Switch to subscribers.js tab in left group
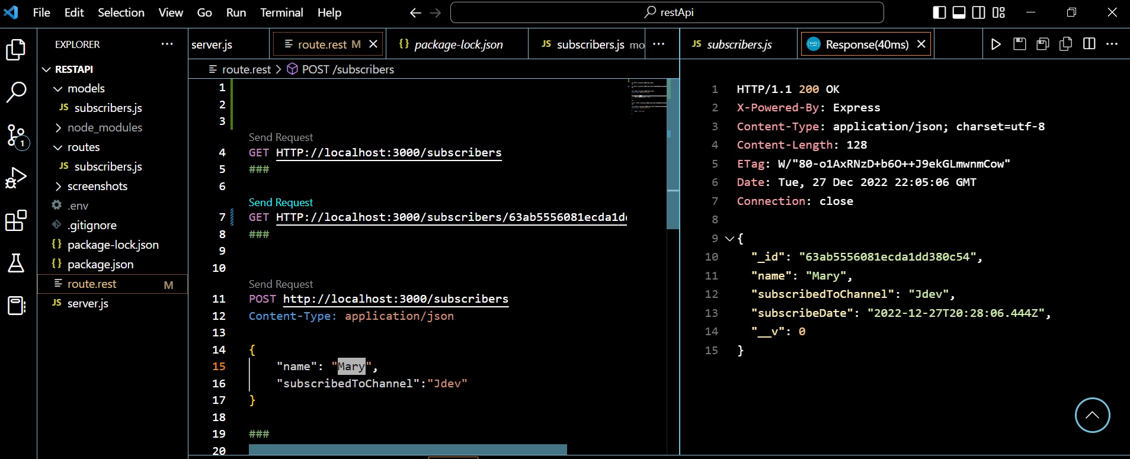Viewport: 1130px width, 459px height. tap(587, 44)
